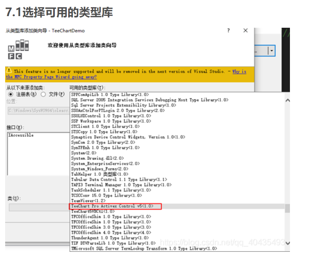Click the location path input field
Image resolution: width=317 pixels, height=260 pixels.
click(38, 111)
